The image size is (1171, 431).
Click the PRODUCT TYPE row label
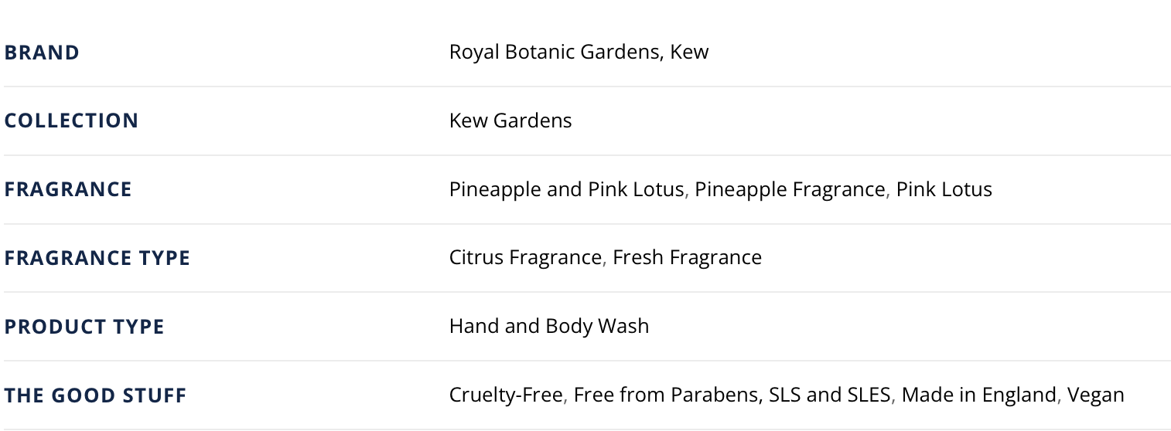pyautogui.click(x=84, y=326)
